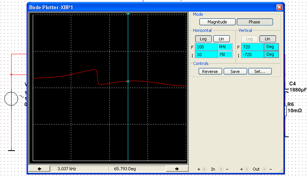Open the Set... settings dialog

coord(260,71)
